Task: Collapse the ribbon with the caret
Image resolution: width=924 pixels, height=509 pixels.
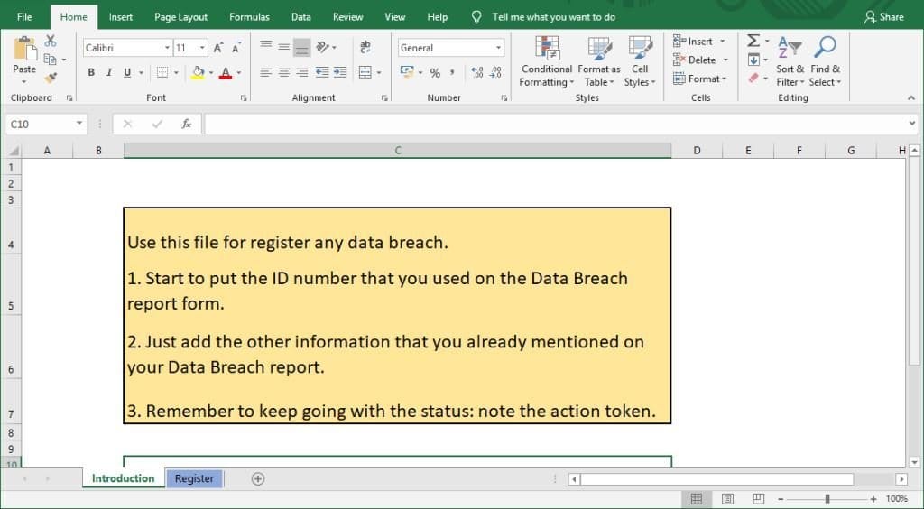Action: coord(911,97)
